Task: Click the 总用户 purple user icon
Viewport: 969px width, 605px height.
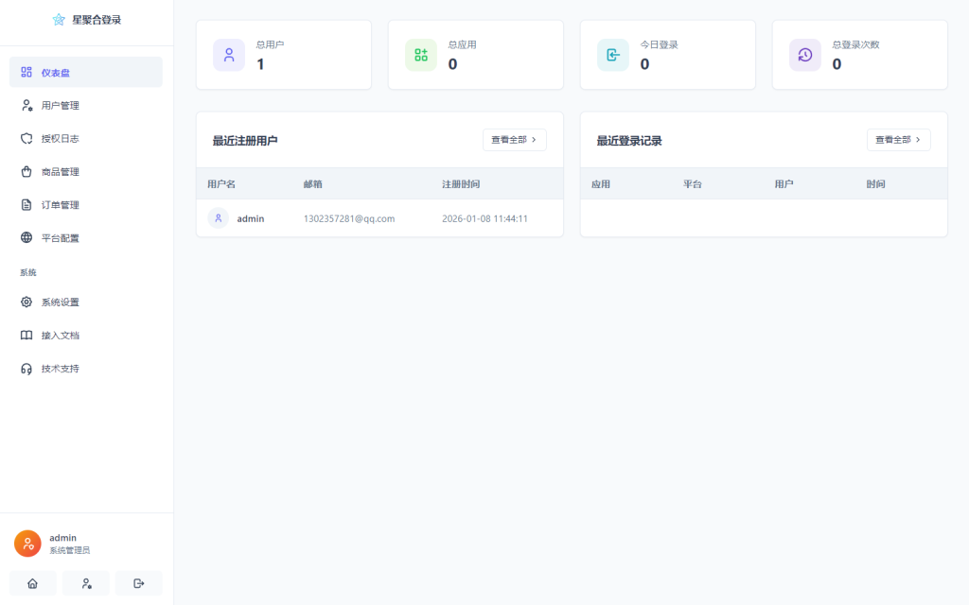Action: point(228,55)
